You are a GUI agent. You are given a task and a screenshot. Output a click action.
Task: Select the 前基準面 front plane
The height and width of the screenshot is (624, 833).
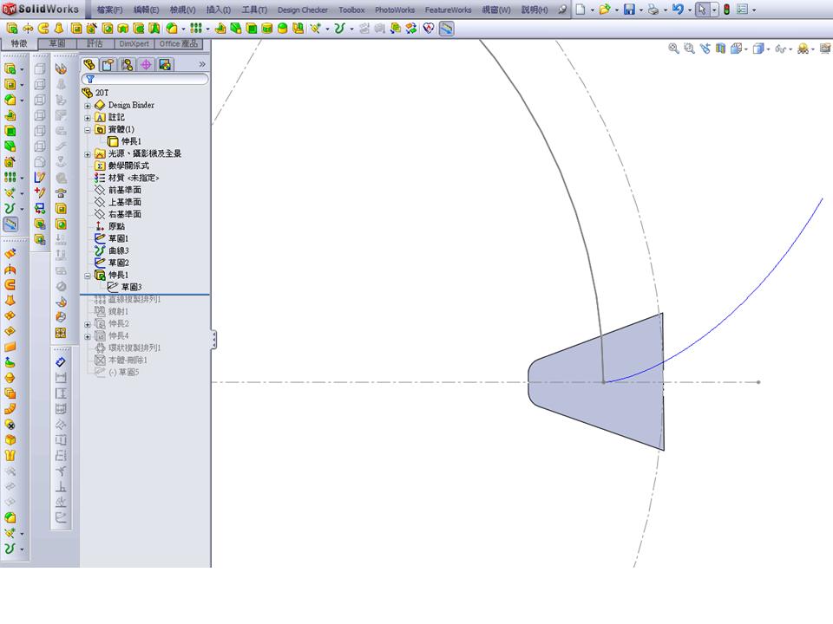[x=124, y=190]
